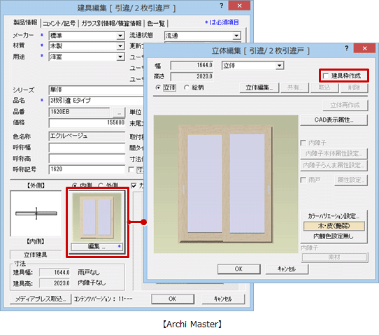
Task: Click the CAD表示属性 button
Action: 334,120
